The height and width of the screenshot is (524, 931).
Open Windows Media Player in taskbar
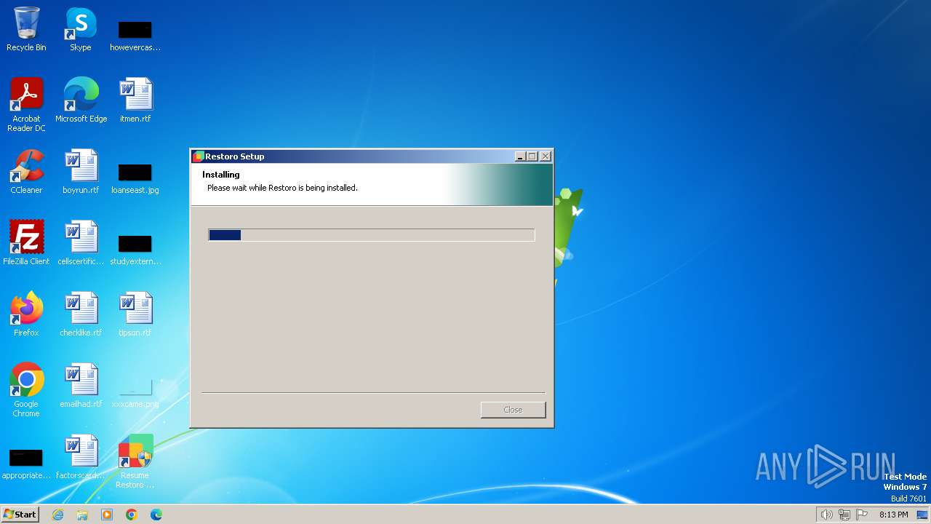[x=107, y=515]
